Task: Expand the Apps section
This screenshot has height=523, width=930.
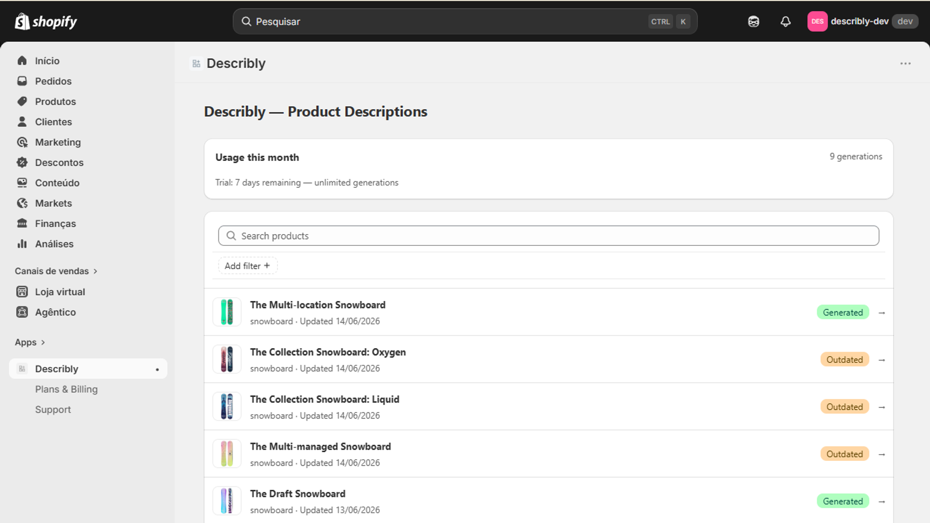Action: (30, 342)
